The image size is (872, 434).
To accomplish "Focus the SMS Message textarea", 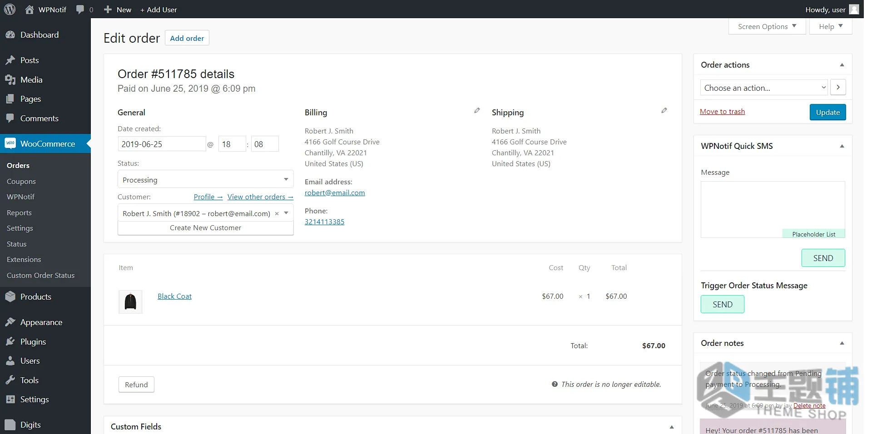I will [x=773, y=209].
